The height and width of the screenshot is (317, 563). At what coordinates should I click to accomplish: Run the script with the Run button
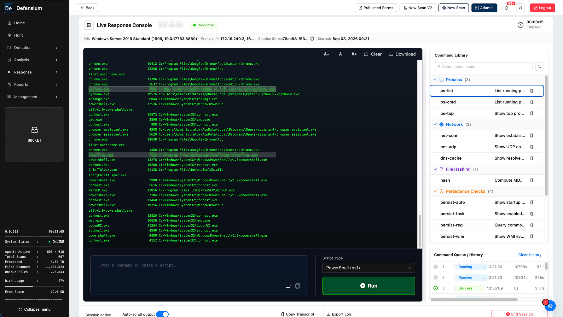pos(369,286)
